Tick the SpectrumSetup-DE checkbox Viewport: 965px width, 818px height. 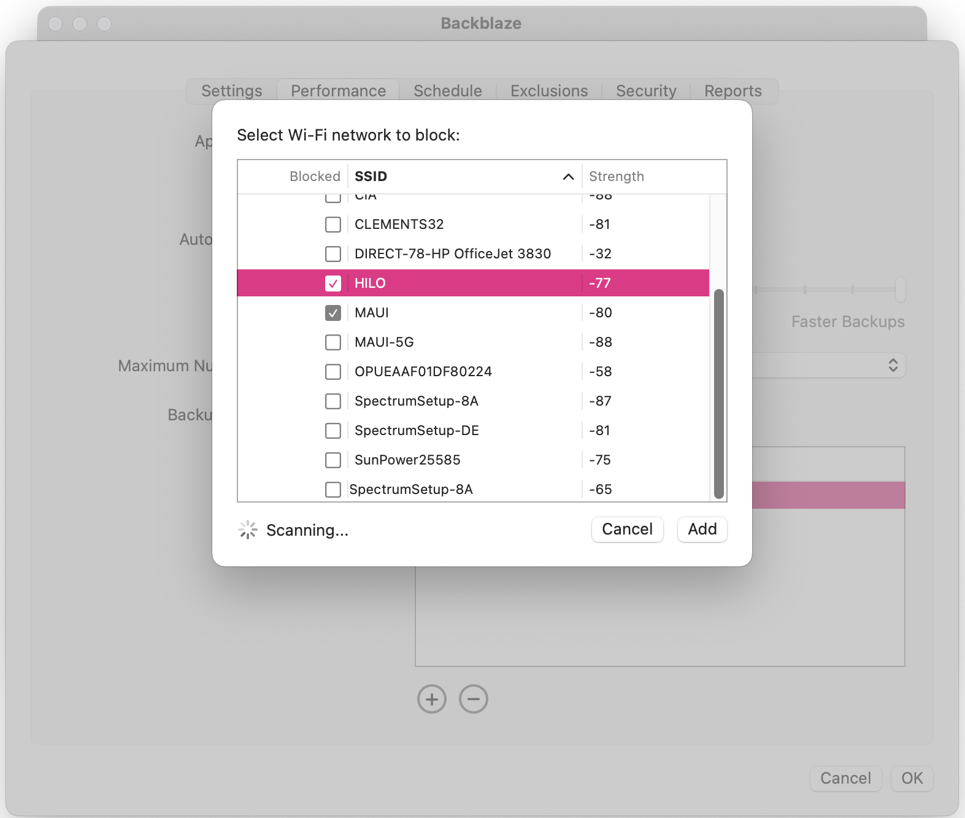(333, 431)
